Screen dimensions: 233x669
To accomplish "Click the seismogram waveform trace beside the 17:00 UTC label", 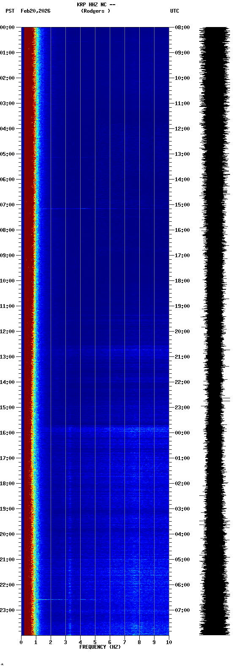I will 214,256.
